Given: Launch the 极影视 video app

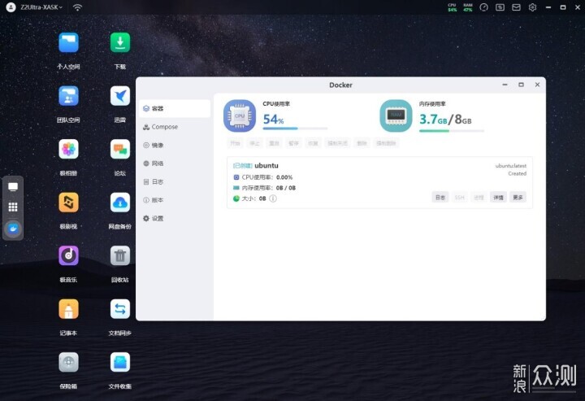Looking at the screenshot, I should (x=68, y=203).
